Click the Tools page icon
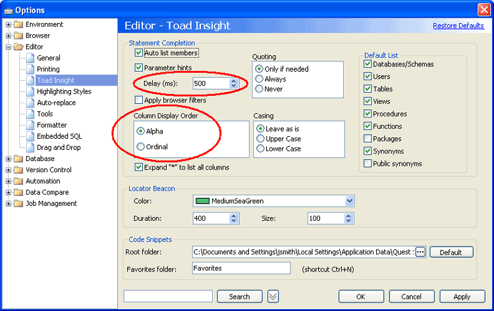This screenshot has height=311, width=494. coord(30,114)
